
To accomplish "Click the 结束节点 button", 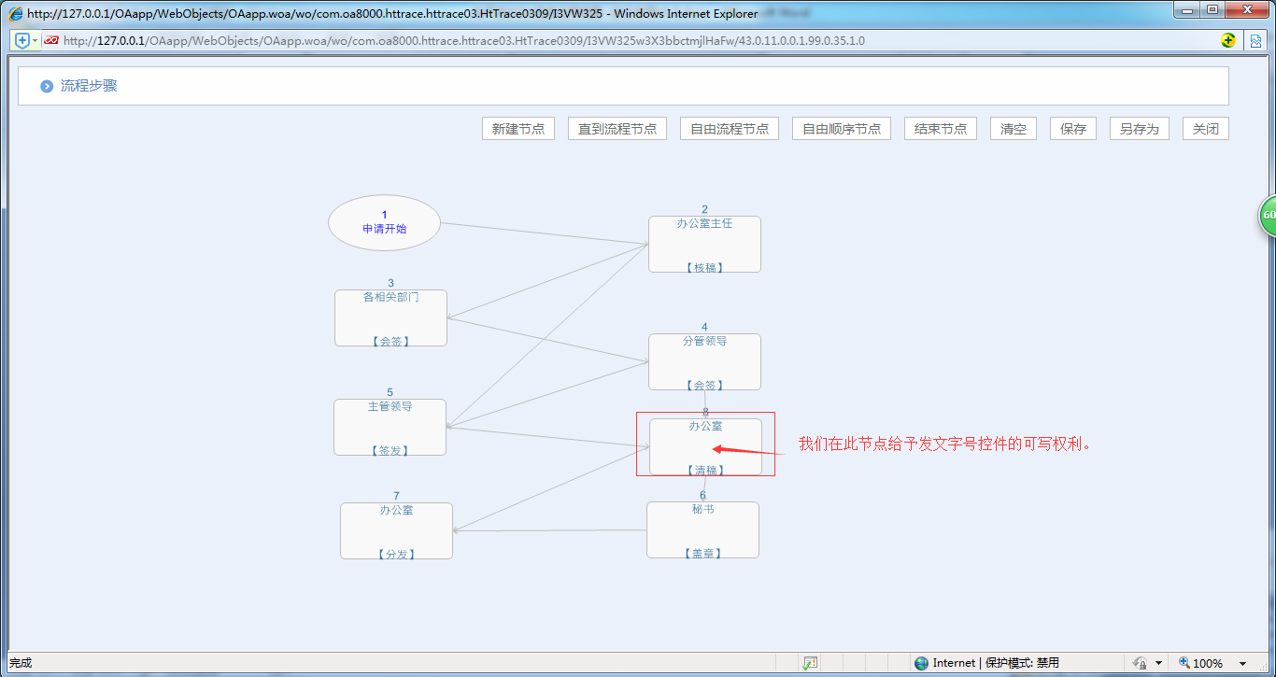I will (x=940, y=128).
